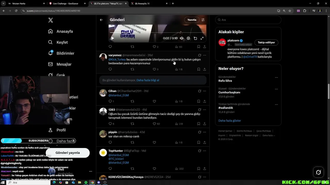The height and width of the screenshot is (185, 330).
Task: Mute the video with the speaker icon
Action: (182, 38)
